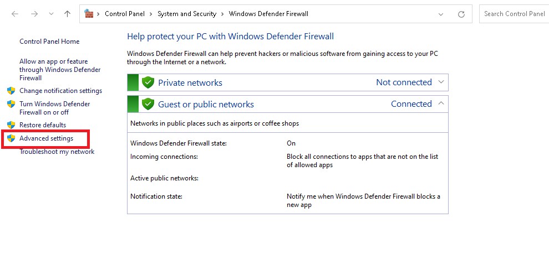Click the Private networks heading
This screenshot has height=254, width=549.
[190, 83]
